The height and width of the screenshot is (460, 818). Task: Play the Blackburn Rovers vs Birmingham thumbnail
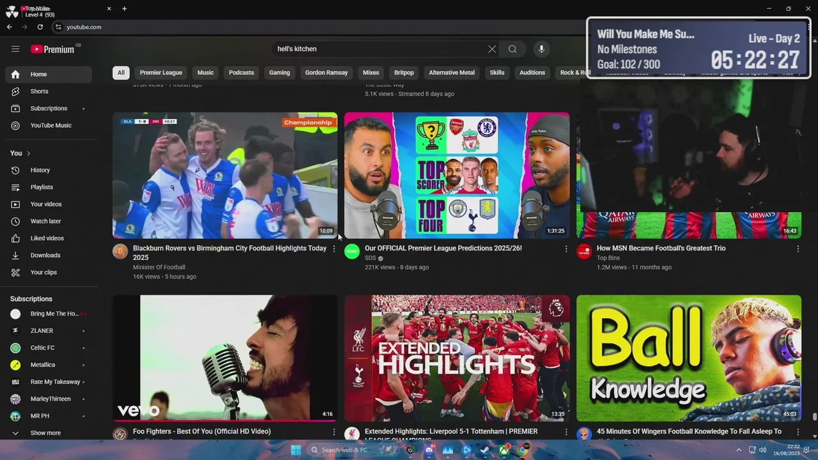tap(225, 176)
